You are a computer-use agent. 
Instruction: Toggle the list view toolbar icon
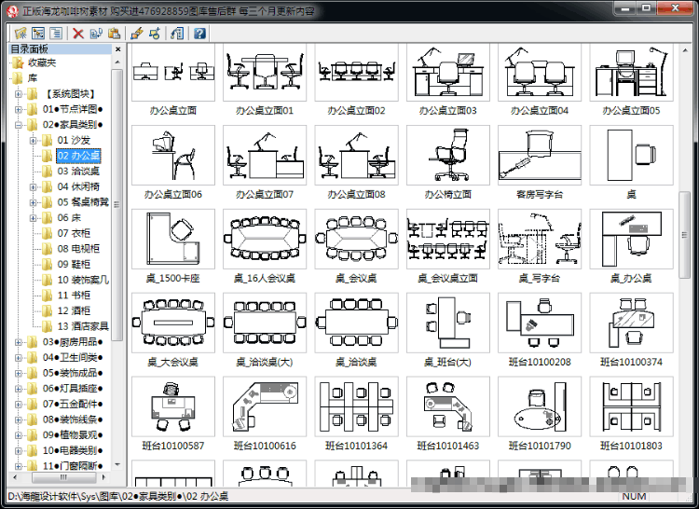click(x=56, y=33)
